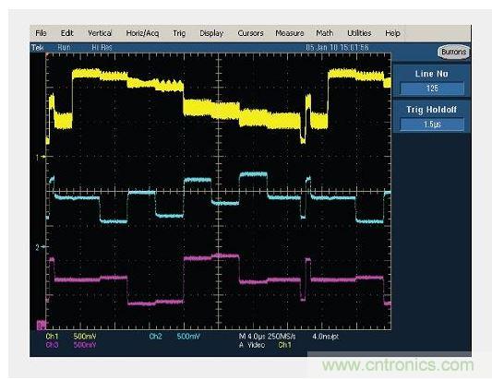Open the Help menu
The image size is (492, 379).
coord(392,33)
